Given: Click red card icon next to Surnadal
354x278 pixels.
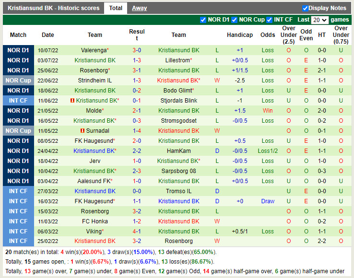Looking at the screenshot, I should 83,131.
